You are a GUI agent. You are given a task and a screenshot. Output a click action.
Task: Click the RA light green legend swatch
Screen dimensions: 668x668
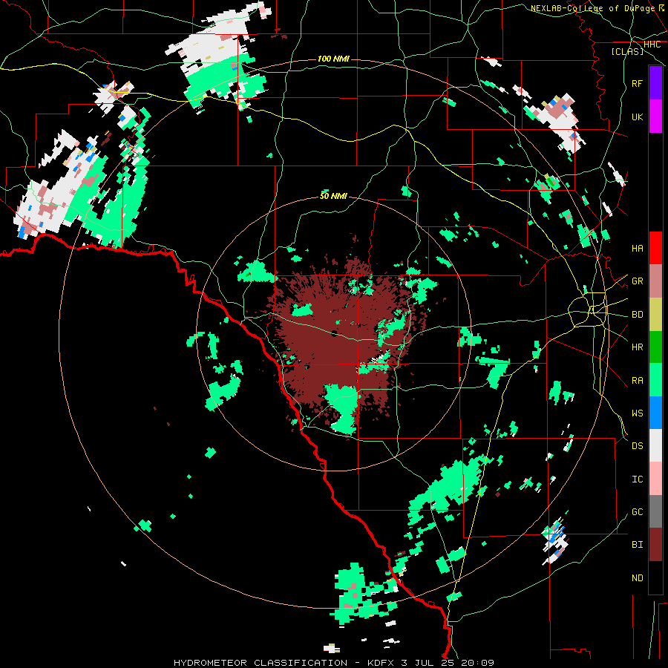[655, 380]
